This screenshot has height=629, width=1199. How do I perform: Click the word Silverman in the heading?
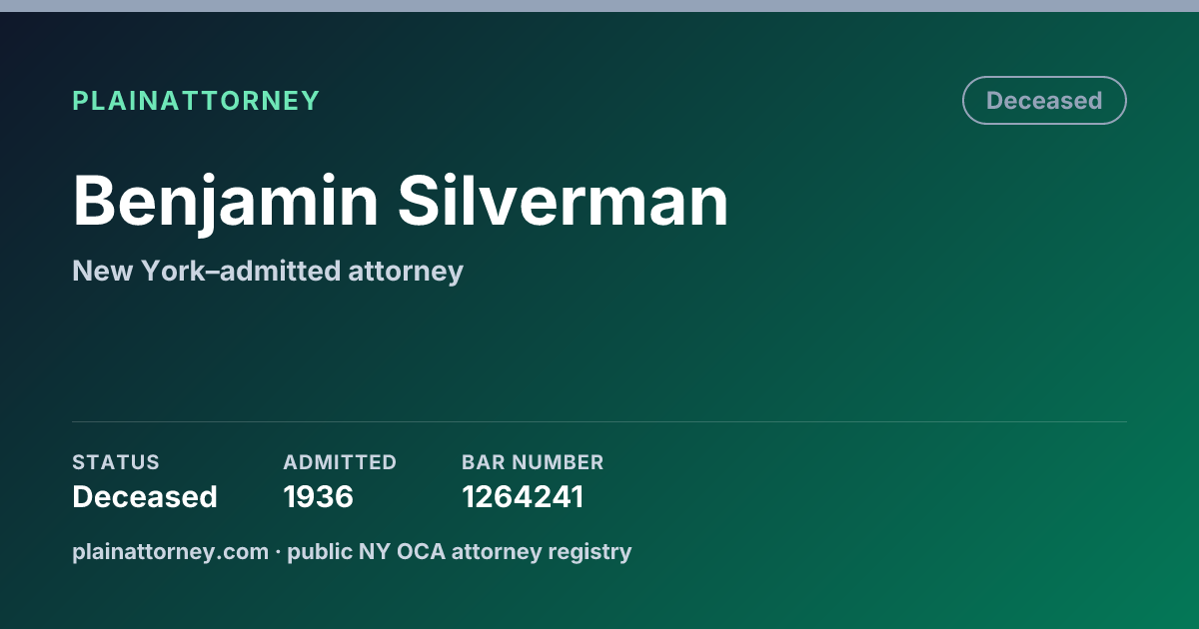(564, 202)
